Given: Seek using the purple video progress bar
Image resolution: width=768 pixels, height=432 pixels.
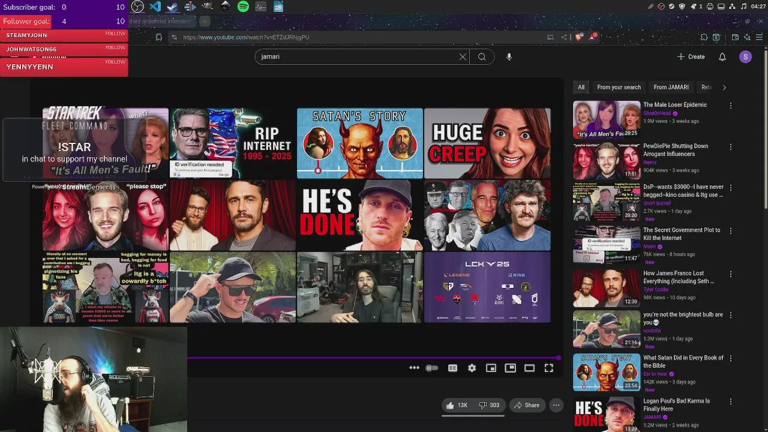Looking at the screenshot, I should (374, 358).
